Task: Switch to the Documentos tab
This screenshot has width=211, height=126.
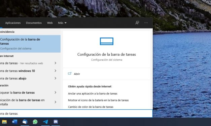Action: tap(34, 23)
